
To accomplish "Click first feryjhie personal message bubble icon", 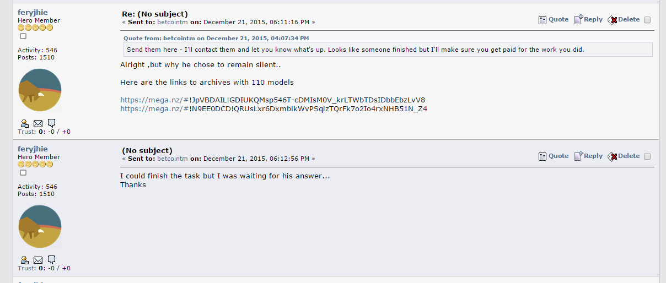I will click(51, 122).
